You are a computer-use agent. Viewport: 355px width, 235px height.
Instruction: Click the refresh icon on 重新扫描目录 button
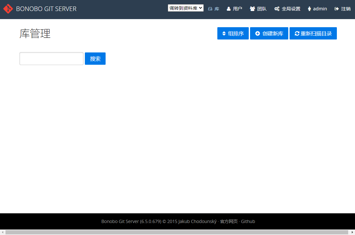coord(297,33)
